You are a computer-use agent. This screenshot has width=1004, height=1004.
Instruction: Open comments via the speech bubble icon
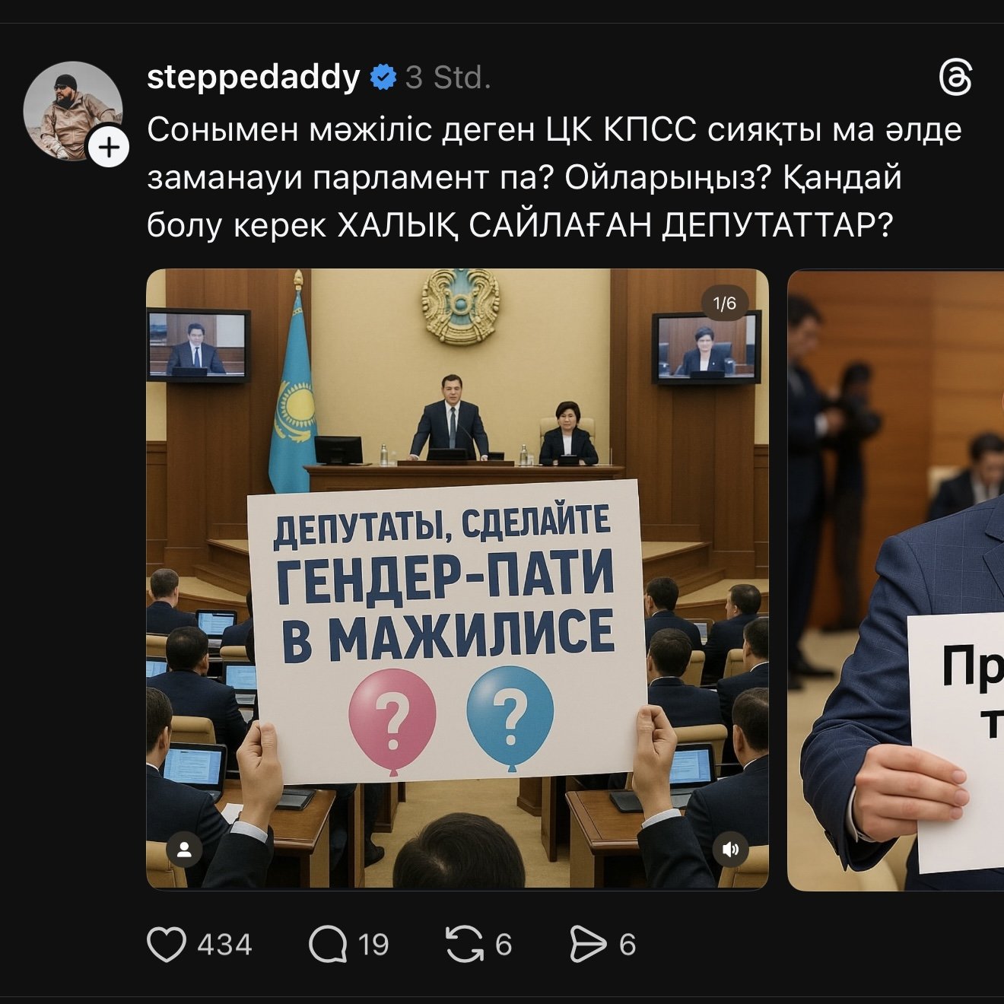coord(328,945)
